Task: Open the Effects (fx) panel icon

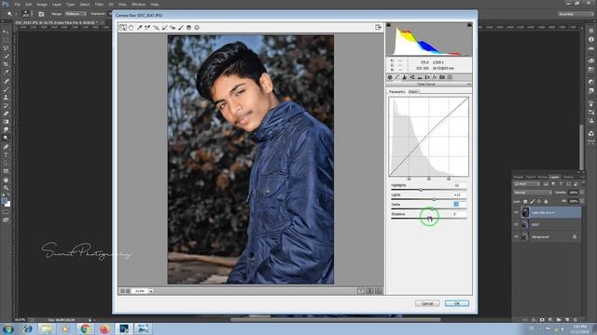Action: pos(435,77)
